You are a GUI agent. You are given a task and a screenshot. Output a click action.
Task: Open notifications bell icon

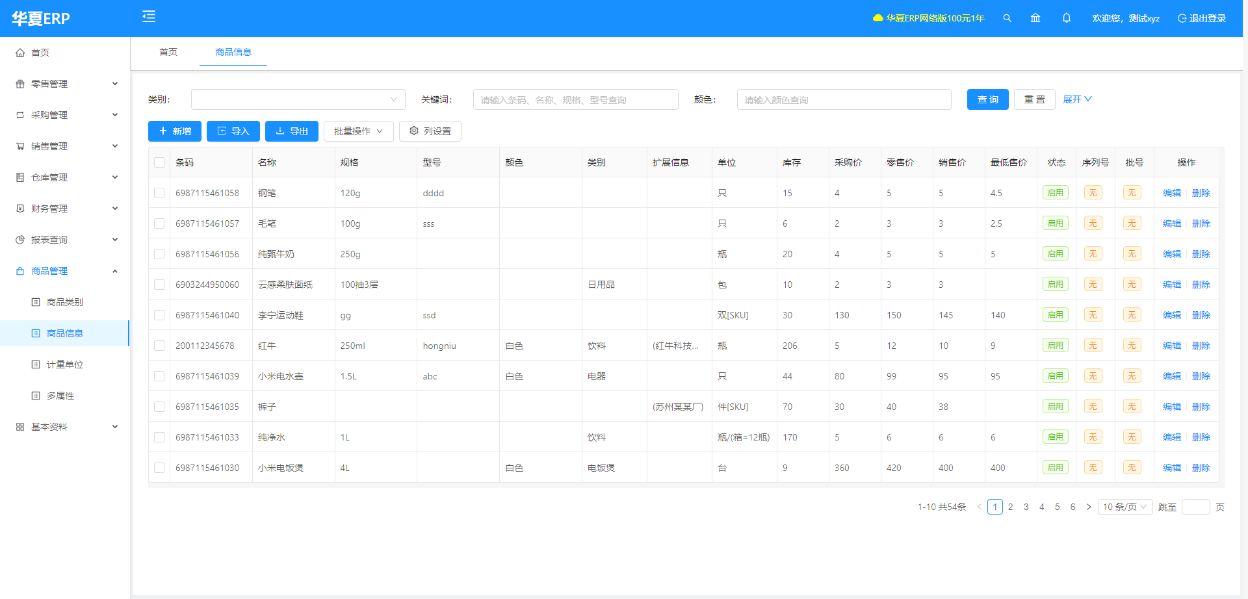pyautogui.click(x=1067, y=18)
